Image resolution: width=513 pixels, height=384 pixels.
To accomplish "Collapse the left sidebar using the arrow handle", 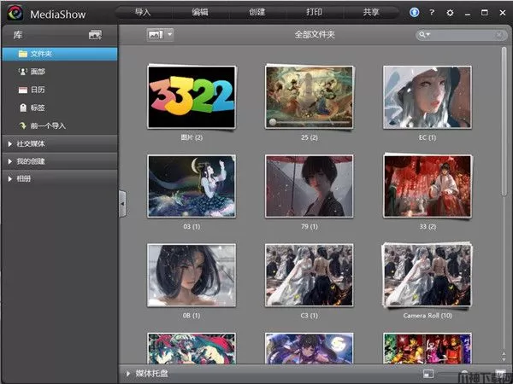I will click(122, 204).
